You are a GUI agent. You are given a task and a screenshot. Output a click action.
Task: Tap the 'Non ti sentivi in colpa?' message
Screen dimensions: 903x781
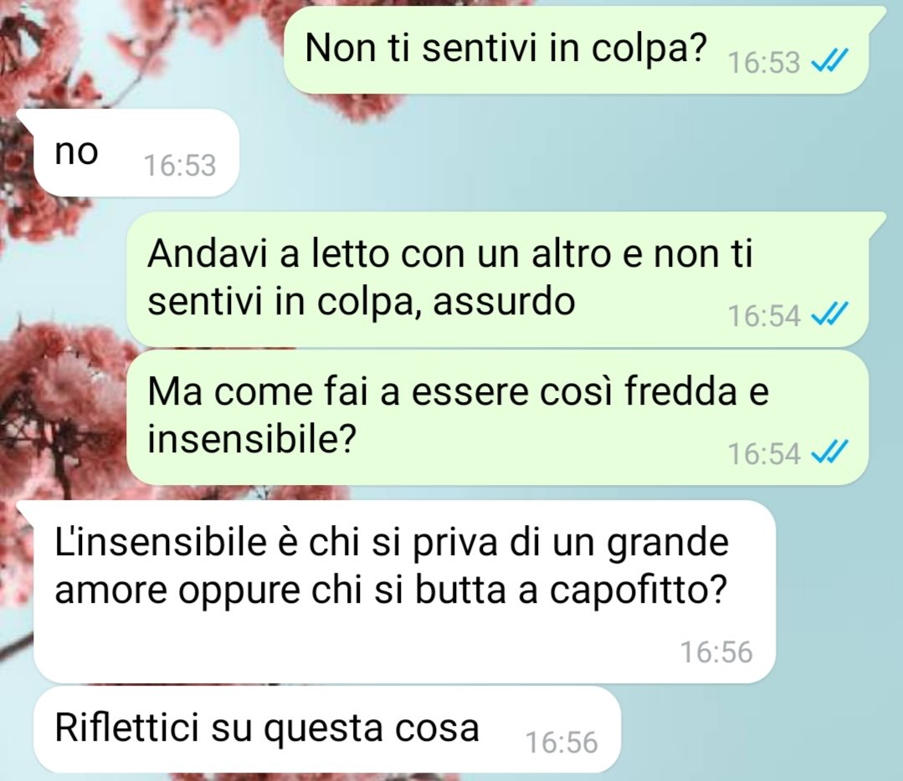click(x=576, y=50)
